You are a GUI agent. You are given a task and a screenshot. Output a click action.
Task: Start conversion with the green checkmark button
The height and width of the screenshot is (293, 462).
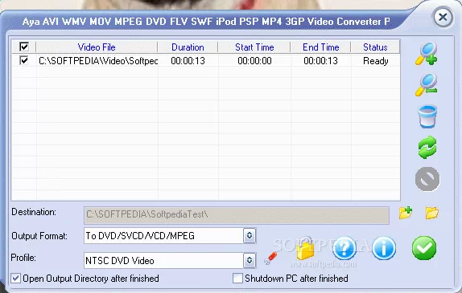coord(424,248)
